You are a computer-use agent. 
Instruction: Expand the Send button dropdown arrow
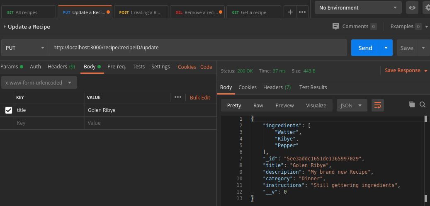pos(386,48)
